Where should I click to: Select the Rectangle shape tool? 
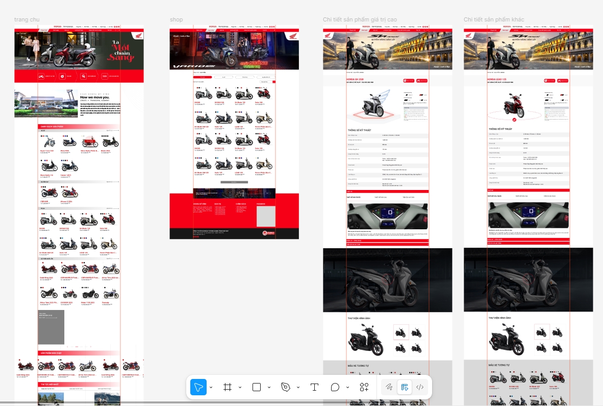(257, 387)
